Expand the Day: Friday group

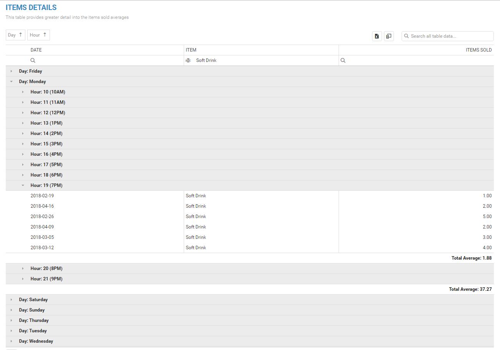tap(12, 71)
